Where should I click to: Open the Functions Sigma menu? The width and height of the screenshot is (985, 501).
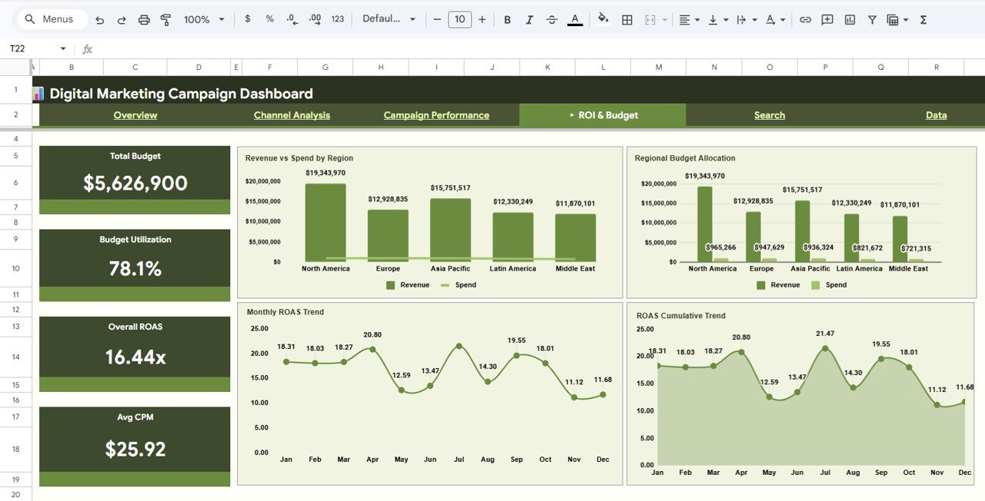[923, 18]
